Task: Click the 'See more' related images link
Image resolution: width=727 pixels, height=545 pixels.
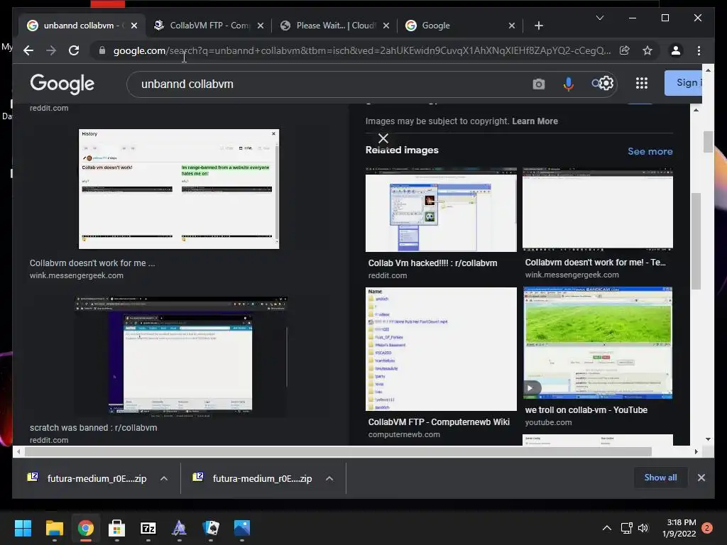Action: click(x=650, y=151)
